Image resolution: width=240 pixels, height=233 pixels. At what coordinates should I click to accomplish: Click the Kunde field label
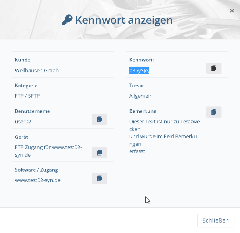coord(23,60)
